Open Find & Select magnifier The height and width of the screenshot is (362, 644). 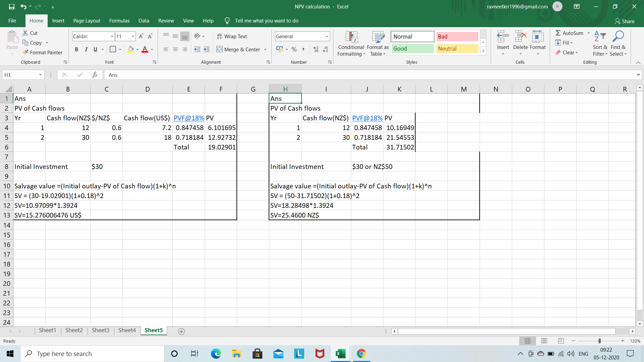[x=618, y=44]
